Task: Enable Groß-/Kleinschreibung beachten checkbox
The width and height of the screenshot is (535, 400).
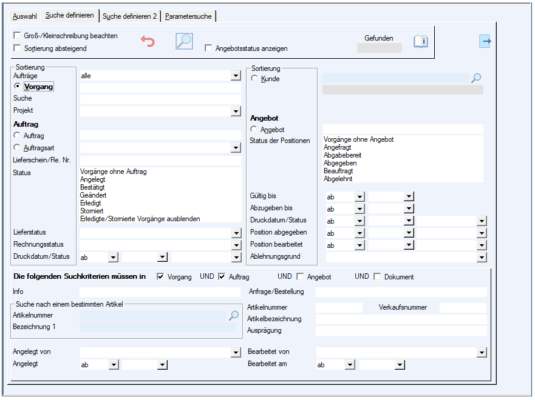Action: pos(17,36)
